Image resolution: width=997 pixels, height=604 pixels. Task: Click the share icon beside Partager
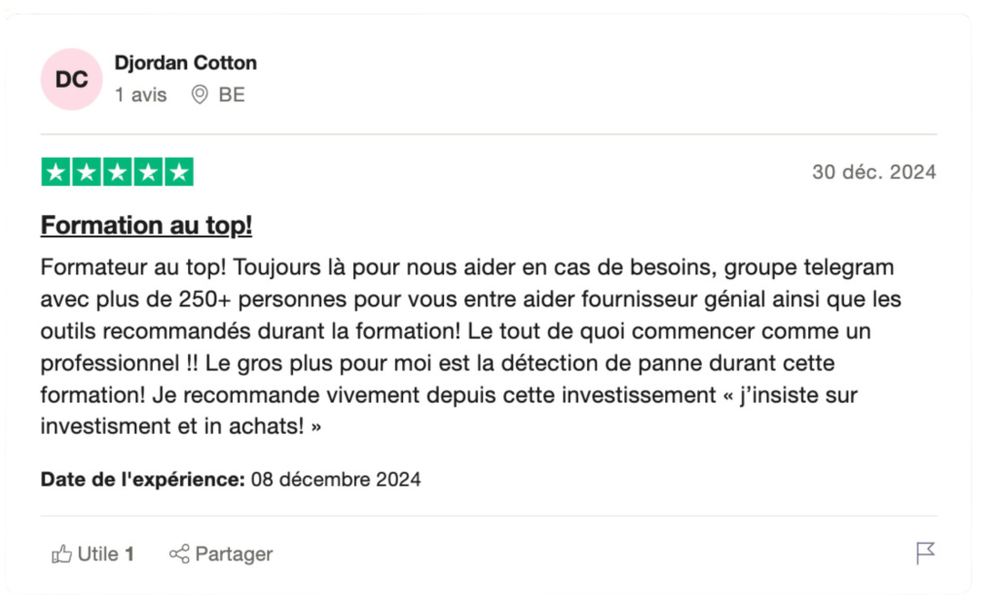tap(179, 554)
